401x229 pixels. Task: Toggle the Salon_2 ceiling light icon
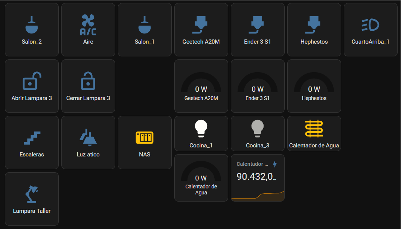32,25
